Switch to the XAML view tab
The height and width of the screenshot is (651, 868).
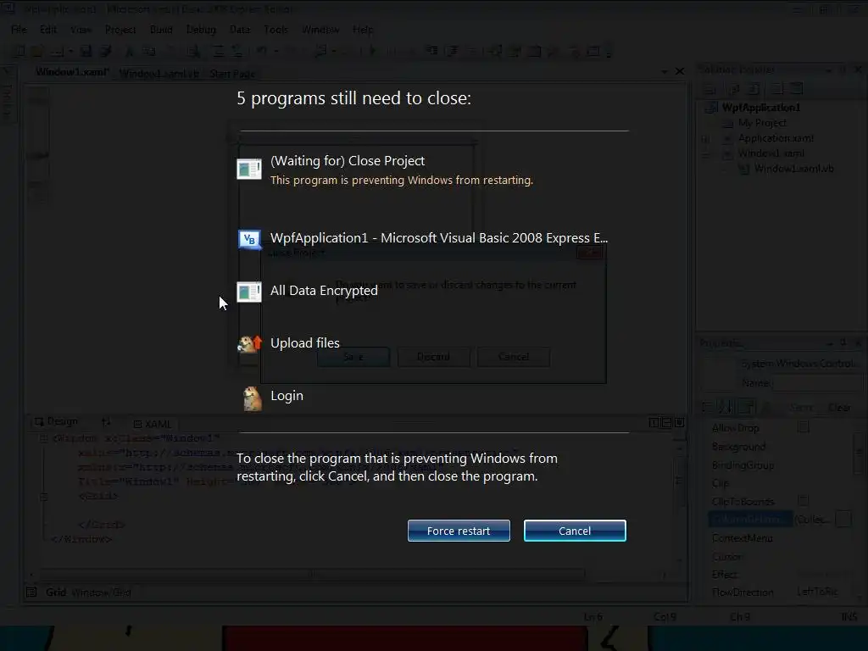153,424
